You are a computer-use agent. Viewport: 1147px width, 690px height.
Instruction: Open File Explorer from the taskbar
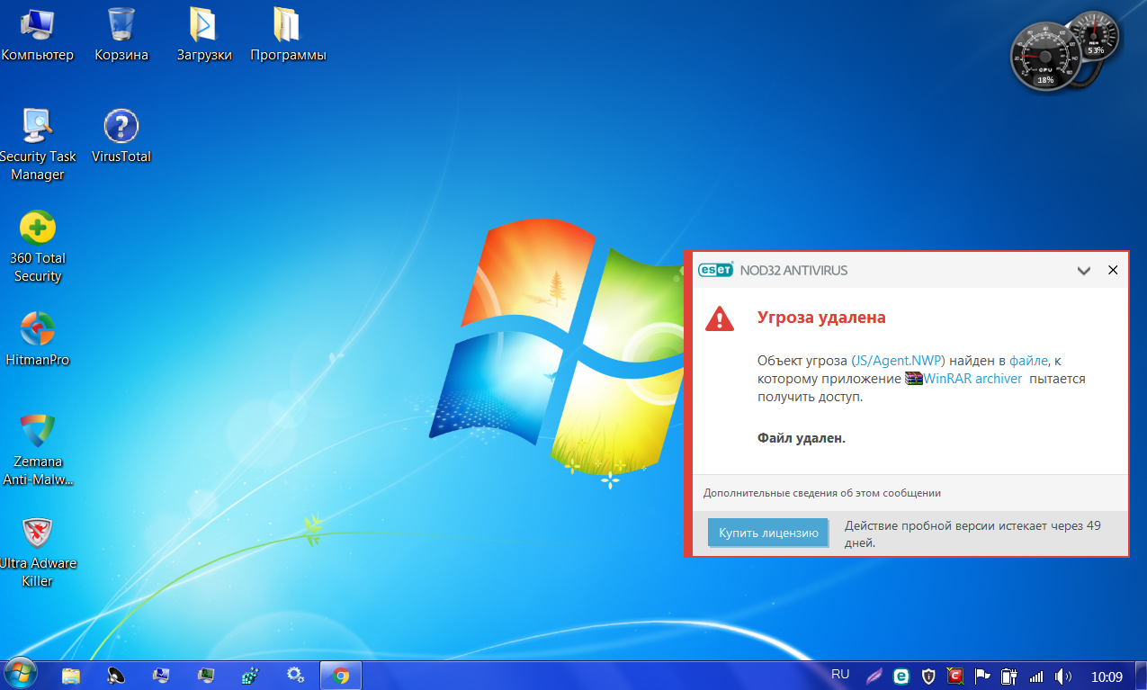72,675
